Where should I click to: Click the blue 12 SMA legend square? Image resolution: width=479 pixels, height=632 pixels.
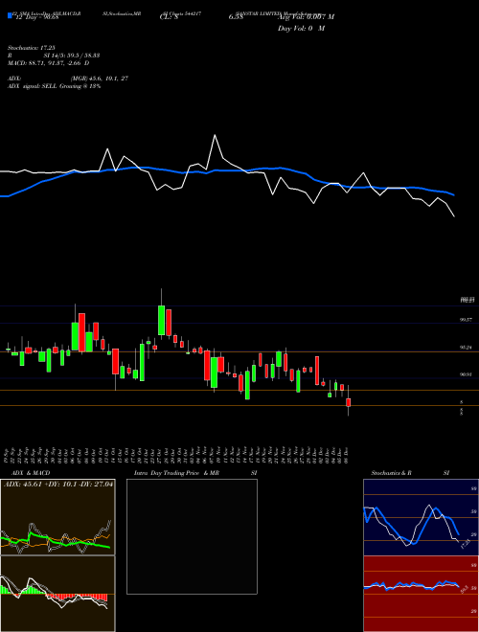[x=10, y=15]
